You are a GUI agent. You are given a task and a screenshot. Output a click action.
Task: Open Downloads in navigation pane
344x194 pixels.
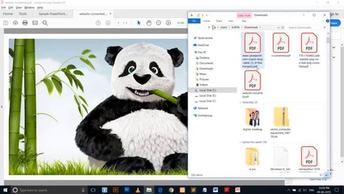(206, 68)
